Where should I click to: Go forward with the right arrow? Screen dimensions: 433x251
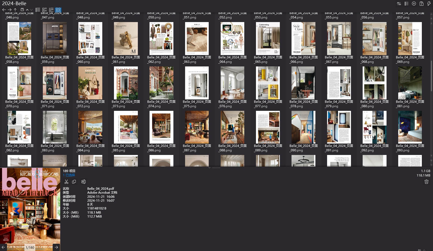point(10,10)
